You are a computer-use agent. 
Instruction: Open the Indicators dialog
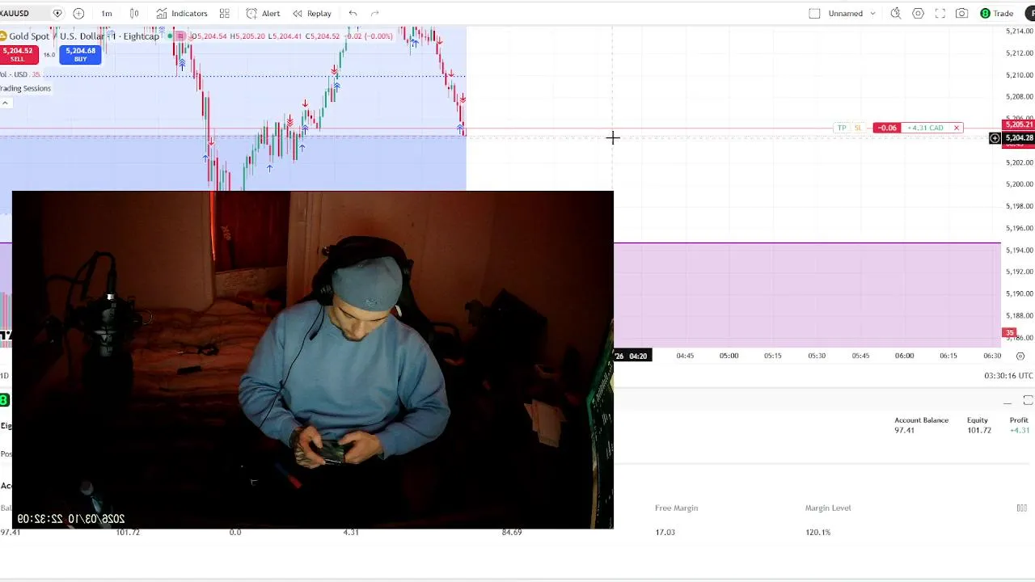[182, 13]
